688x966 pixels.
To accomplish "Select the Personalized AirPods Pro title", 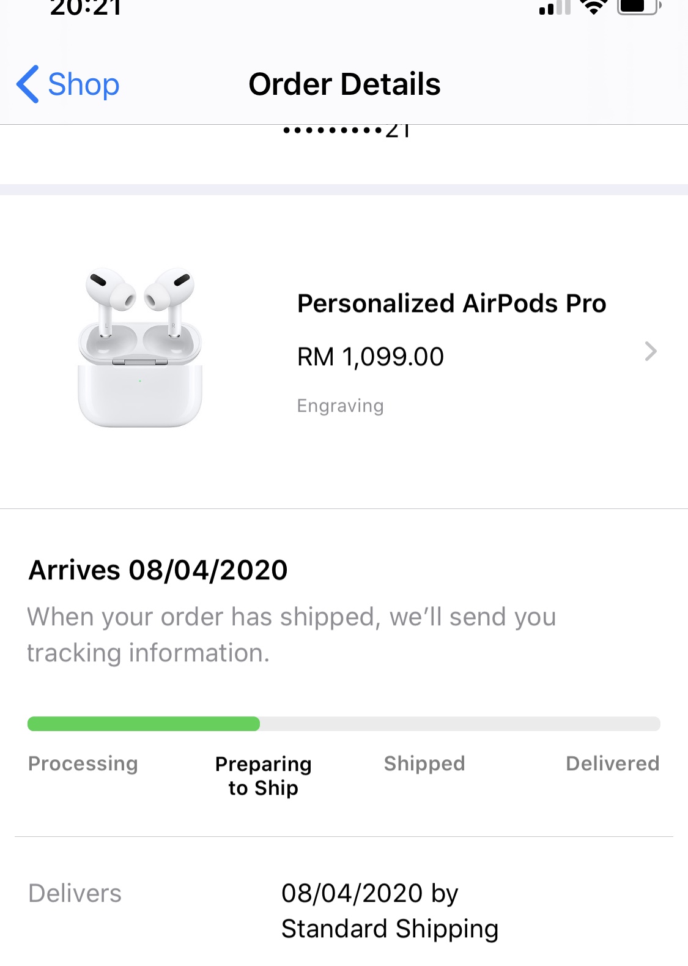I will [451, 303].
